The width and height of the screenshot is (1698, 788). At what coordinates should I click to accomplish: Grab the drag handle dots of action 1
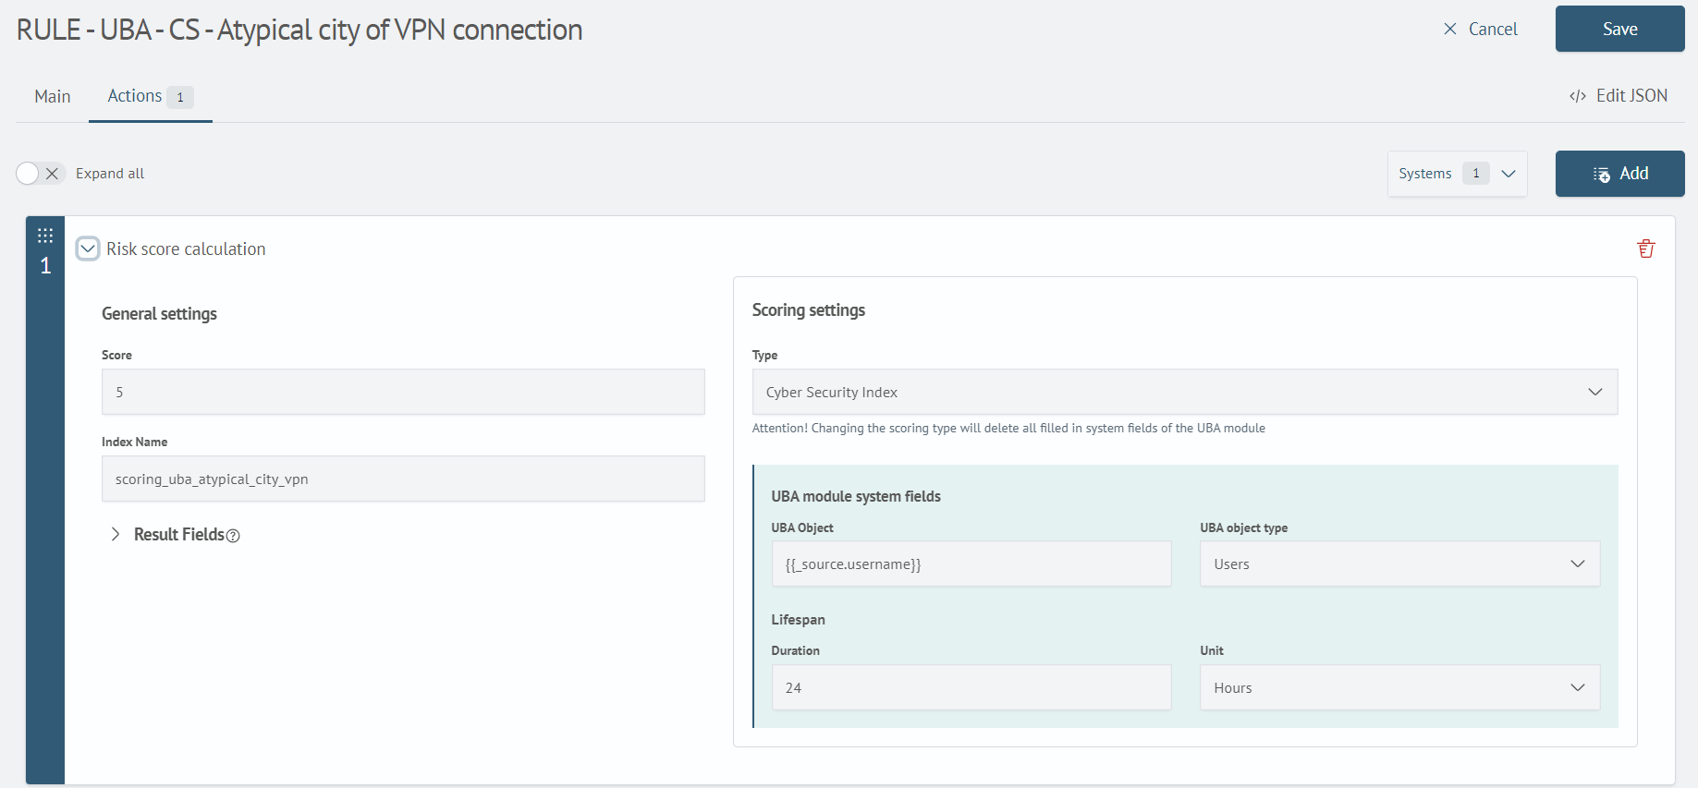pos(45,235)
